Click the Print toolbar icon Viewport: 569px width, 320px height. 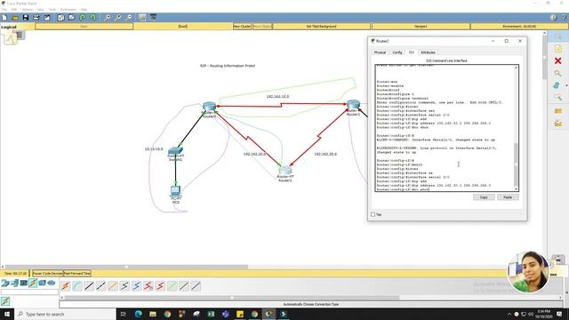[36, 18]
